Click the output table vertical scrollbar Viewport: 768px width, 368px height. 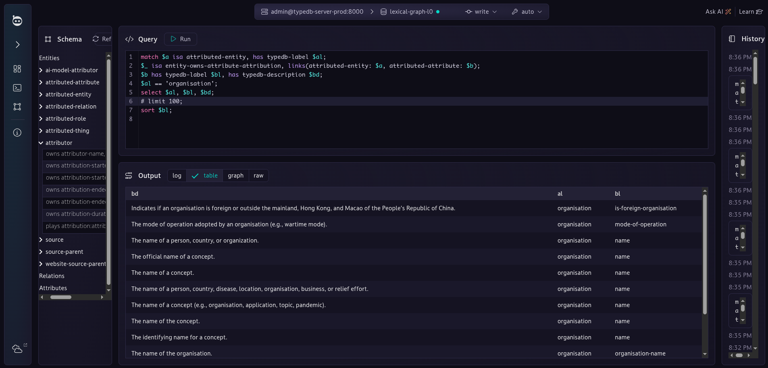(705, 255)
